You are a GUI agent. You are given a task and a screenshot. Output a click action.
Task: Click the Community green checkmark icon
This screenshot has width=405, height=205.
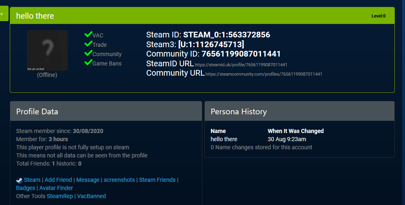pos(89,53)
